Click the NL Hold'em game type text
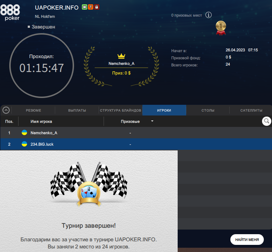This screenshot has width=272, height=252. [x=45, y=16]
